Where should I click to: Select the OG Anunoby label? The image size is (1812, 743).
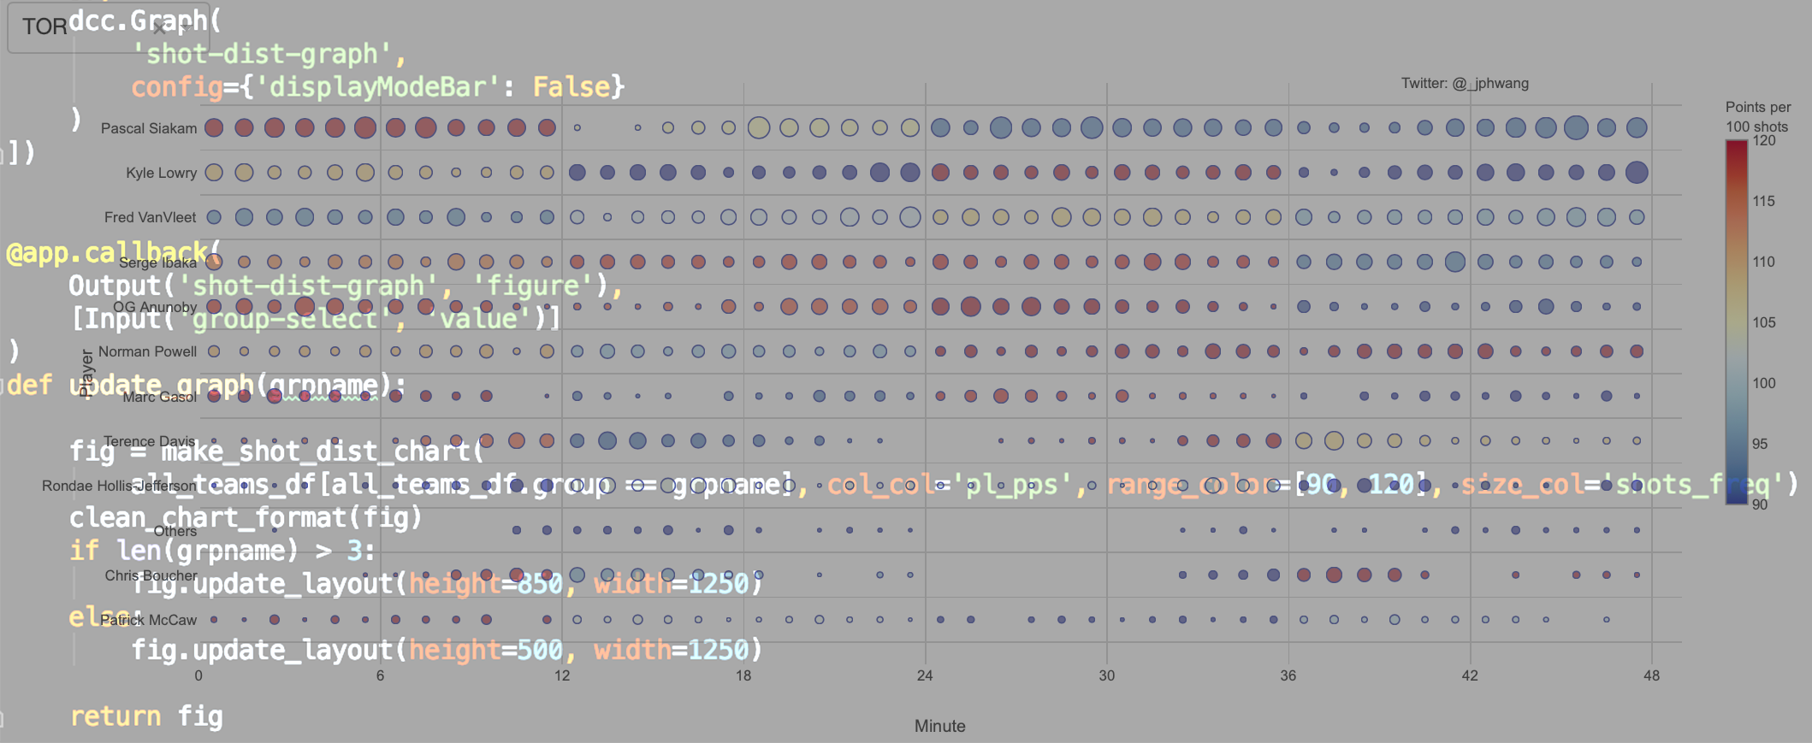tap(155, 307)
